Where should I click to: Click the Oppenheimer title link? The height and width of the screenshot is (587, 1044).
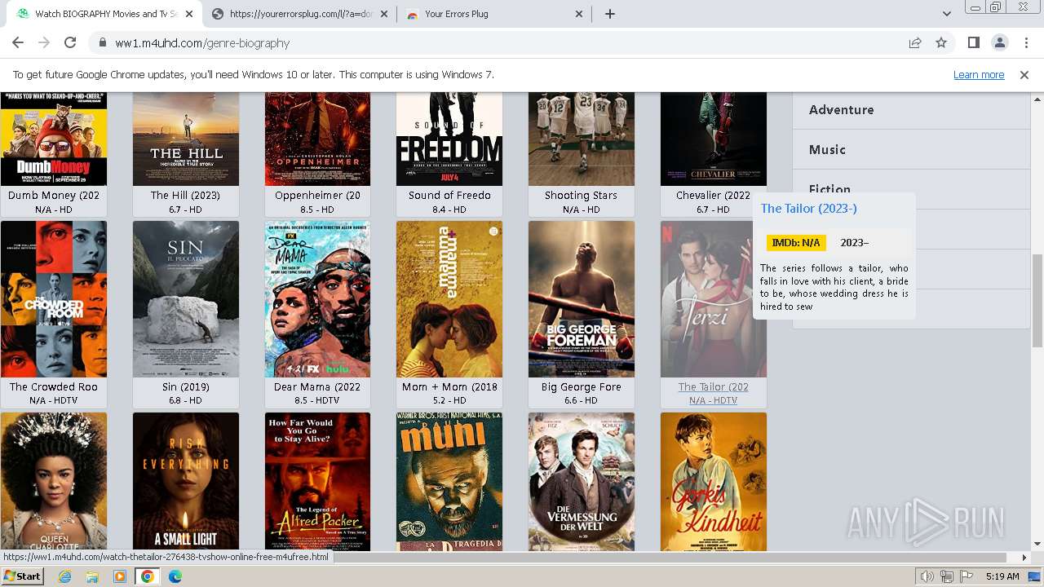(x=317, y=196)
